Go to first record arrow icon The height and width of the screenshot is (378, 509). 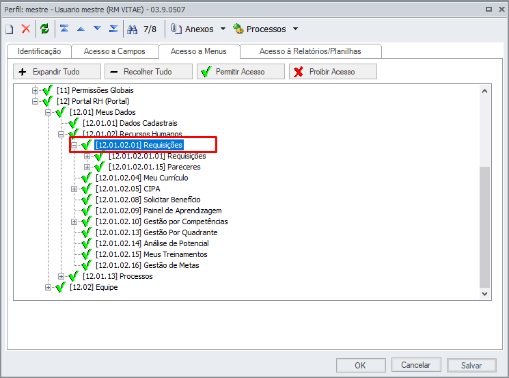[x=64, y=29]
